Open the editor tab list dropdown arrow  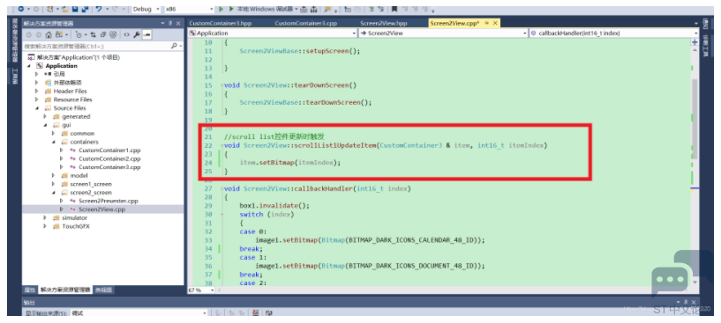point(695,24)
